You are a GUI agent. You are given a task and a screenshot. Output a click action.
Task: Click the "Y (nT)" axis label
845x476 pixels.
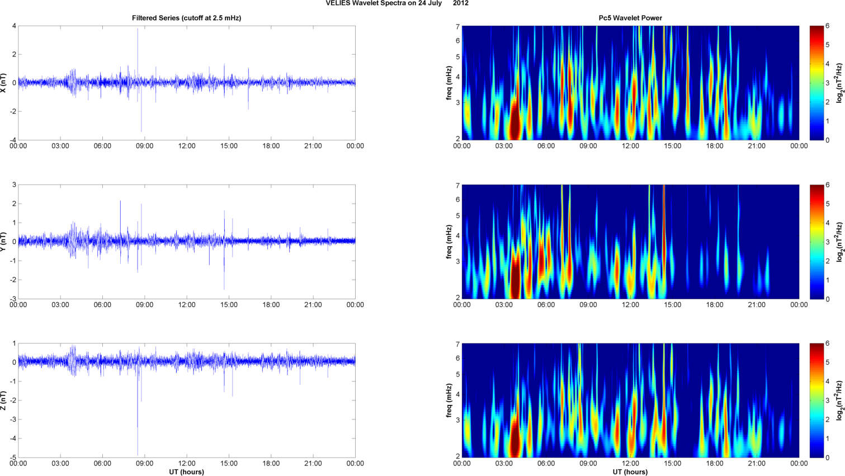[x=4, y=242]
